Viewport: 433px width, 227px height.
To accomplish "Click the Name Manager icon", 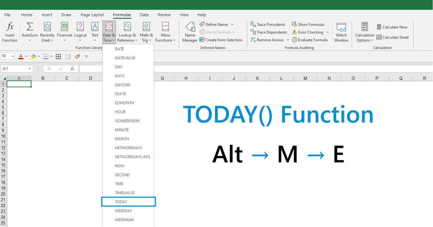I will pyautogui.click(x=190, y=32).
